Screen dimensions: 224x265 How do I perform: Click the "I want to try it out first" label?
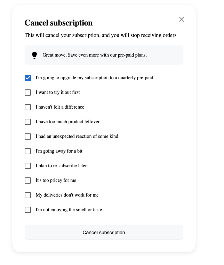58,93
